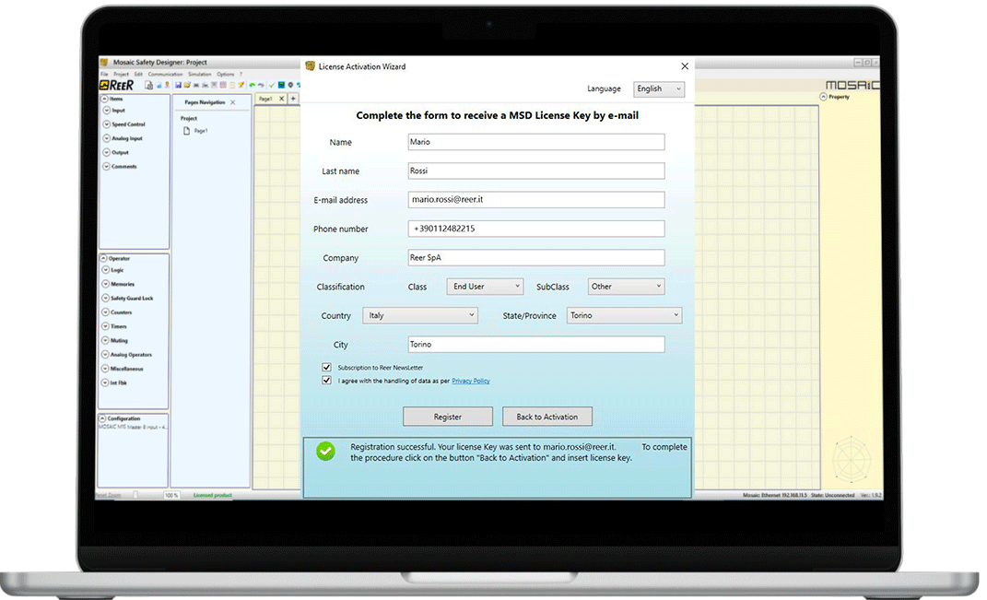This screenshot has height=600, width=987.
Task: Select the Page1 page icon in Pages Navigation
Action: click(x=185, y=130)
